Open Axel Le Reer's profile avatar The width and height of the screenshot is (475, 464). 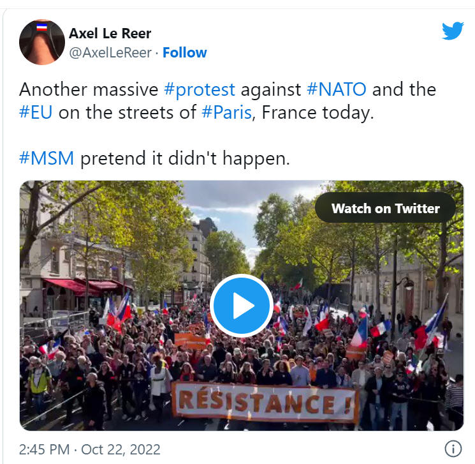[42, 42]
